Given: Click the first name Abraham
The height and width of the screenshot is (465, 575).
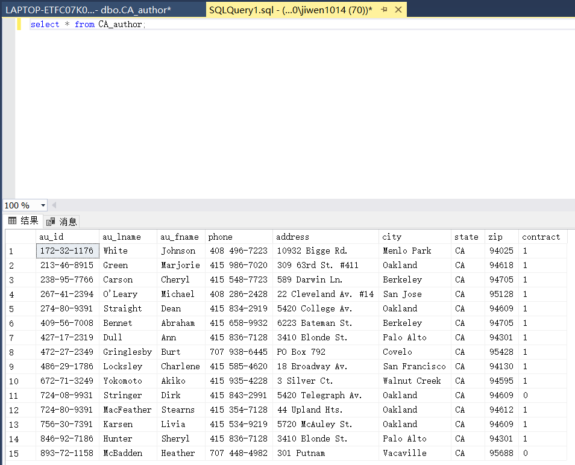Looking at the screenshot, I should (178, 323).
